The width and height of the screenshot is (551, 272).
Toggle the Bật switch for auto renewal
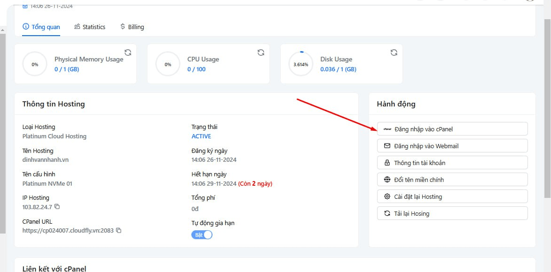pos(202,234)
